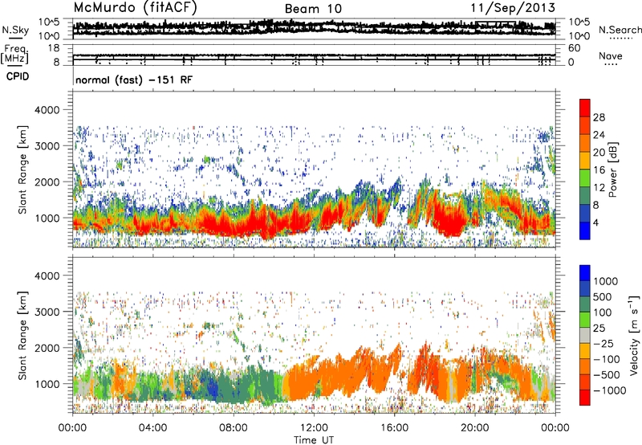Click the "Velocity [m s⁻¹]" colorbar title
Viewport: 642px width, 445px height.
634,335
